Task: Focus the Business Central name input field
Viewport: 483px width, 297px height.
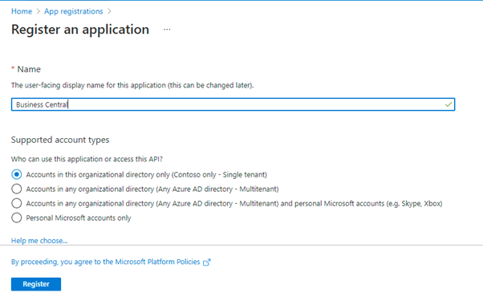Action: click(x=233, y=104)
